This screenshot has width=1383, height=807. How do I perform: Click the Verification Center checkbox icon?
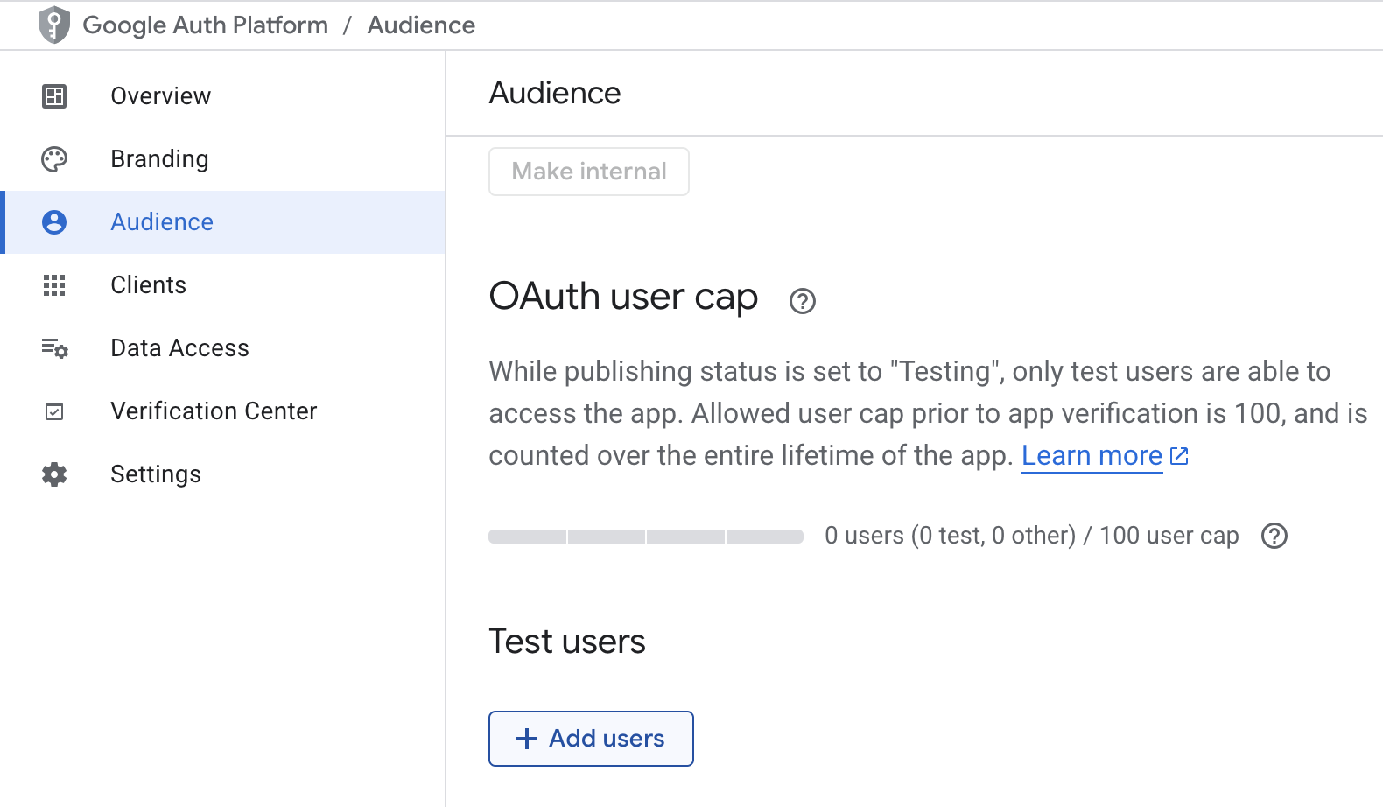(54, 411)
